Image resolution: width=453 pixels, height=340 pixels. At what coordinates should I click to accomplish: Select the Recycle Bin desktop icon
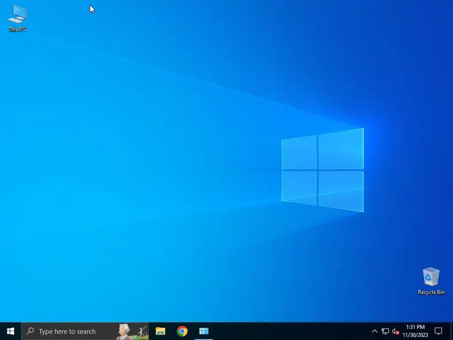431,281
